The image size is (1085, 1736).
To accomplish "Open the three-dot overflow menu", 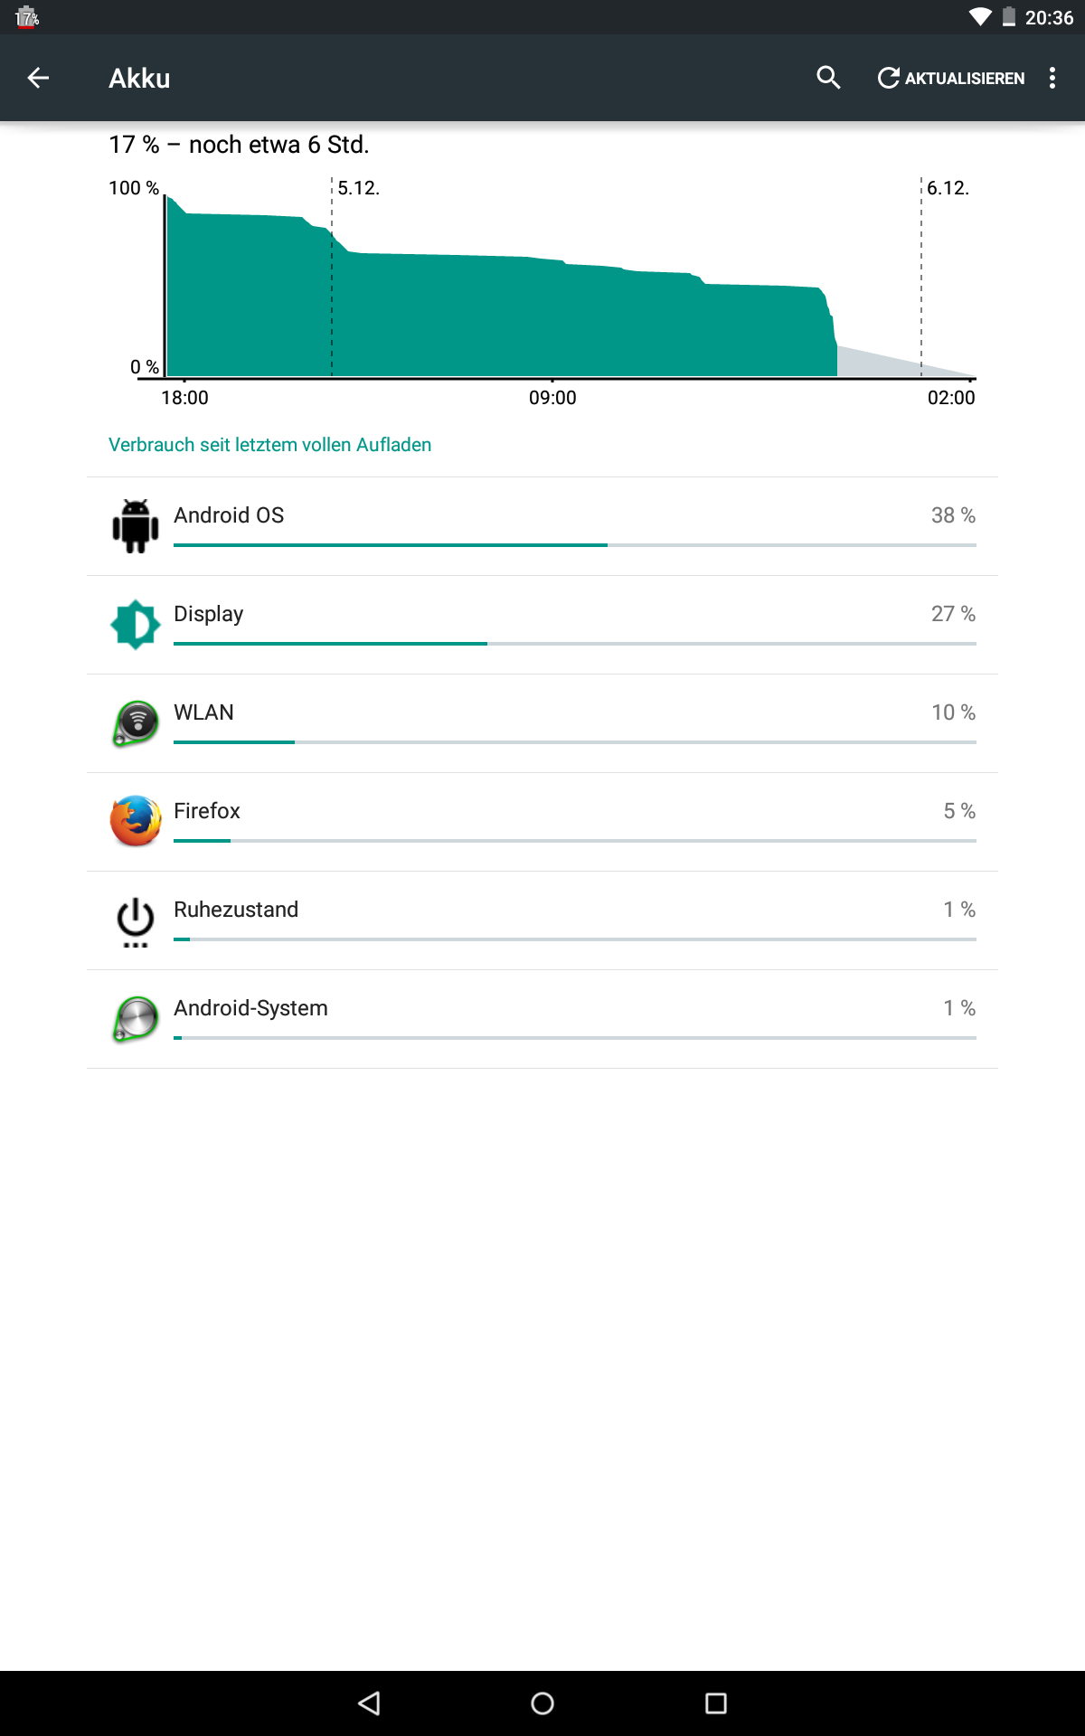I will (1052, 78).
